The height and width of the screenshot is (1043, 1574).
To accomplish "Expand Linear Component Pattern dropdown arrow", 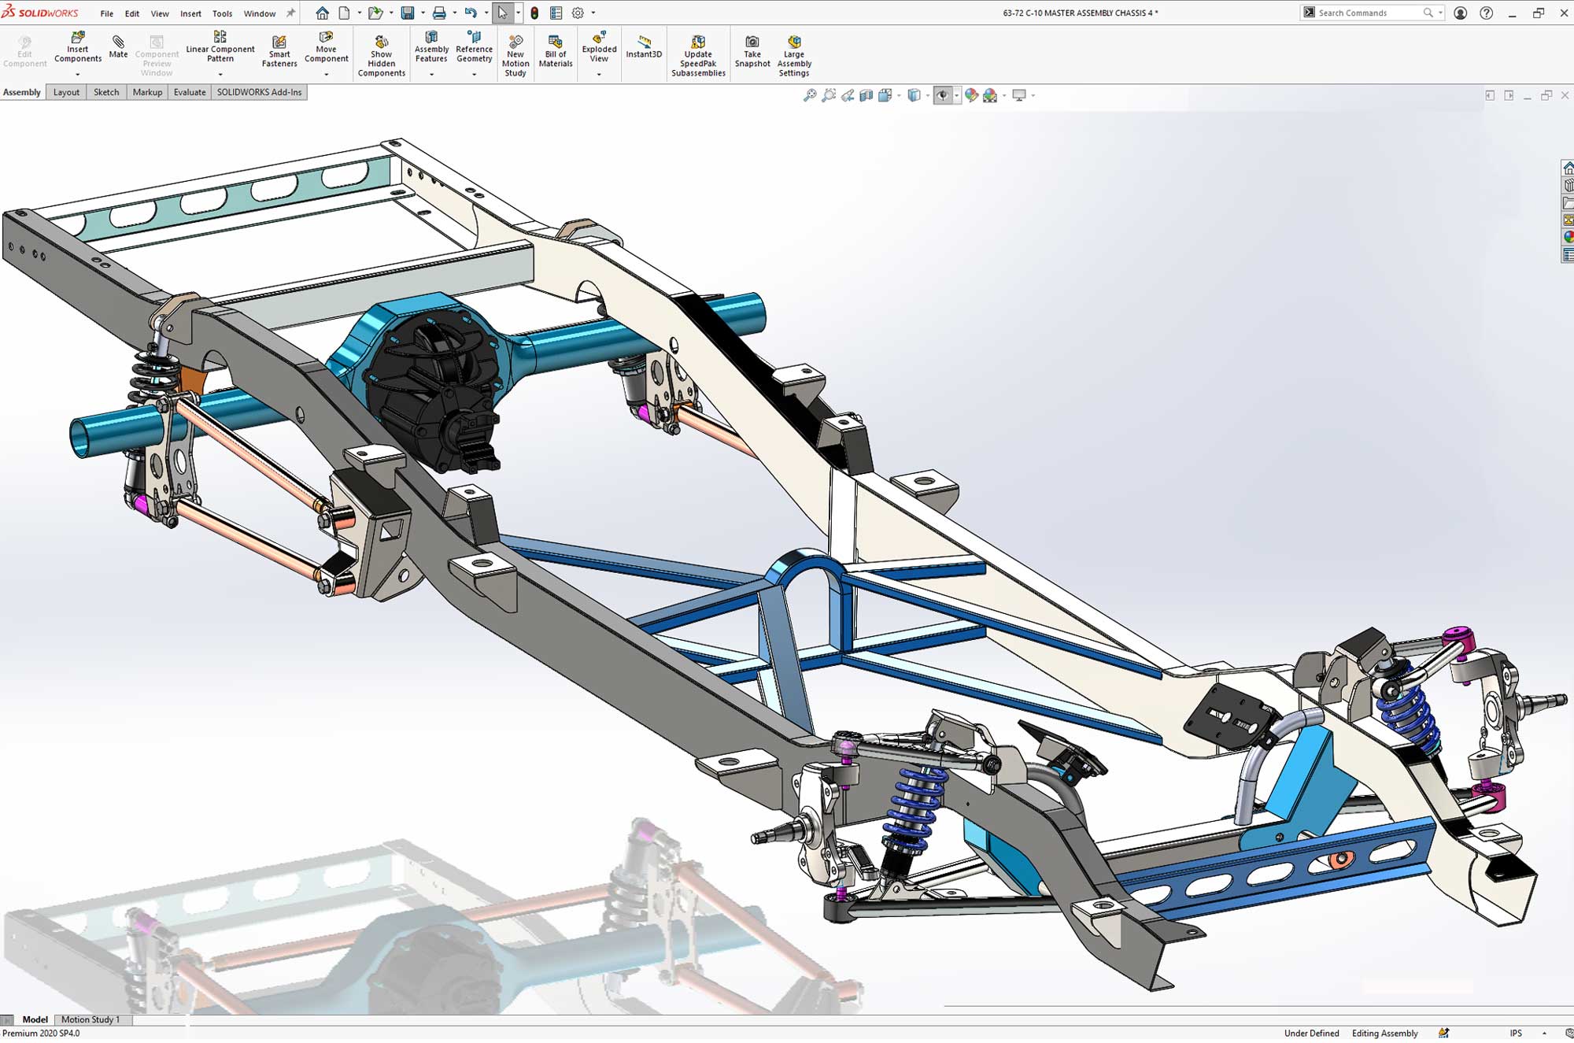I will (x=220, y=74).
